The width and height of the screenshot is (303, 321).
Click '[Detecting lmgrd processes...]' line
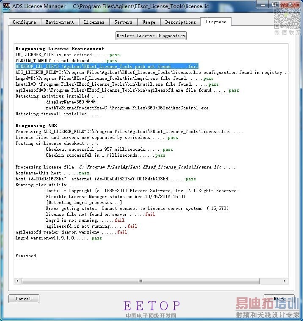[84, 203]
